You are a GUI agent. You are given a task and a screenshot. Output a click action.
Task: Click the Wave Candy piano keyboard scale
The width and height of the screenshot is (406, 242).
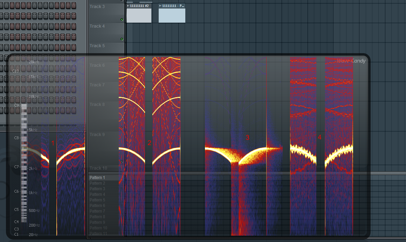pos(24,163)
